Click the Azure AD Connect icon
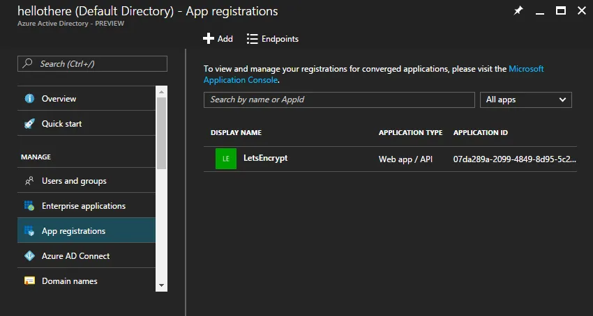Image resolution: width=593 pixels, height=316 pixels. (29, 255)
